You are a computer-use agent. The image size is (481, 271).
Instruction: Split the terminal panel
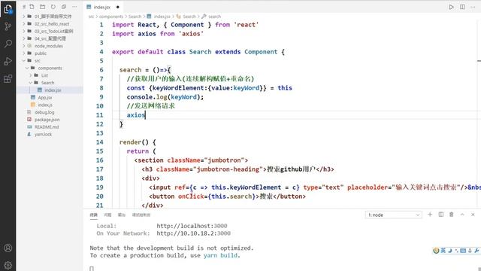coord(441,215)
